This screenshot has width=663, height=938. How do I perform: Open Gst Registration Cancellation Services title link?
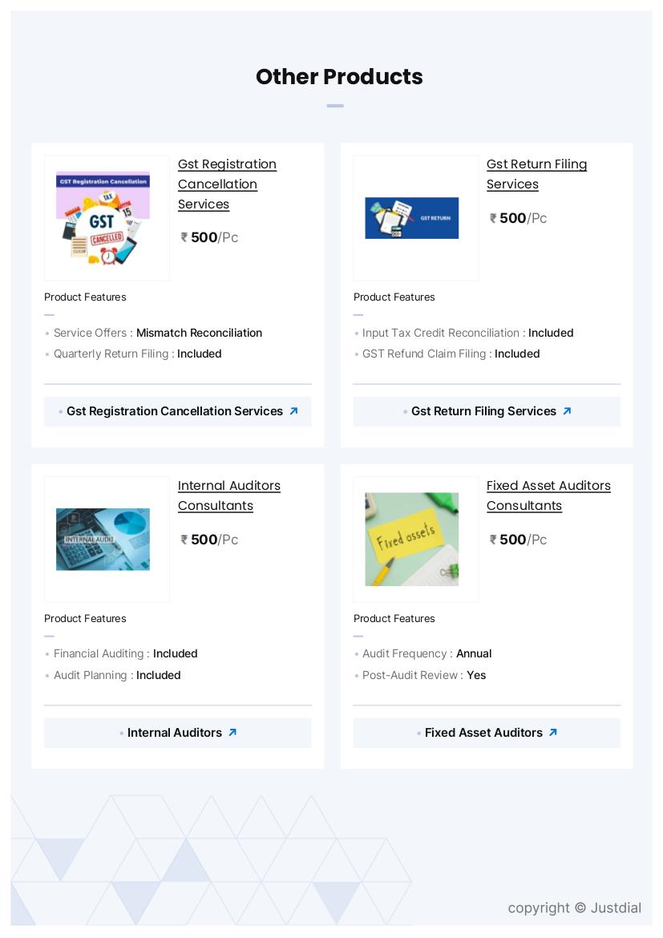click(x=227, y=184)
